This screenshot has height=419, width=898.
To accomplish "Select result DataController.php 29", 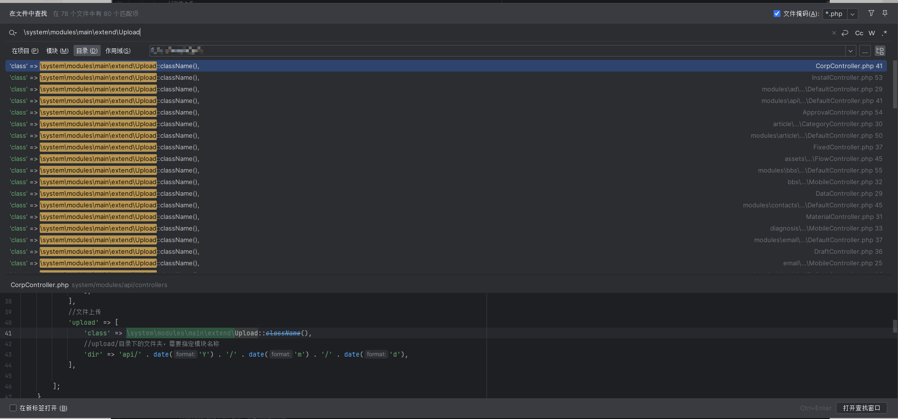I will [x=446, y=193].
